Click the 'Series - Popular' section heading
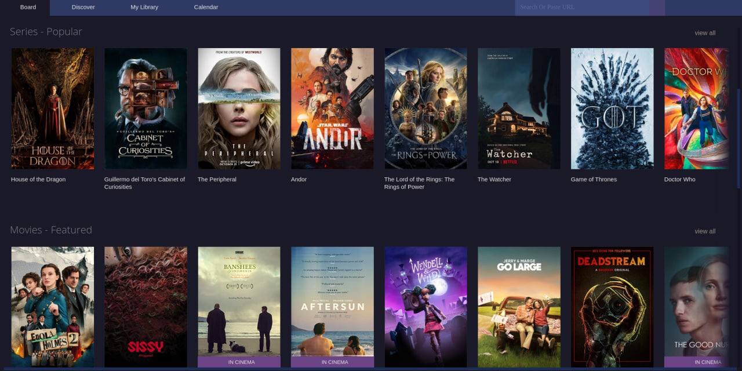Image resolution: width=742 pixels, height=371 pixels. (x=46, y=32)
